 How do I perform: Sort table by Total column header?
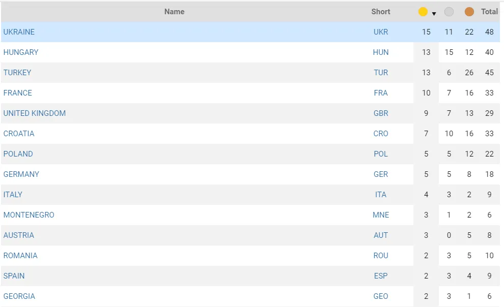(x=489, y=12)
